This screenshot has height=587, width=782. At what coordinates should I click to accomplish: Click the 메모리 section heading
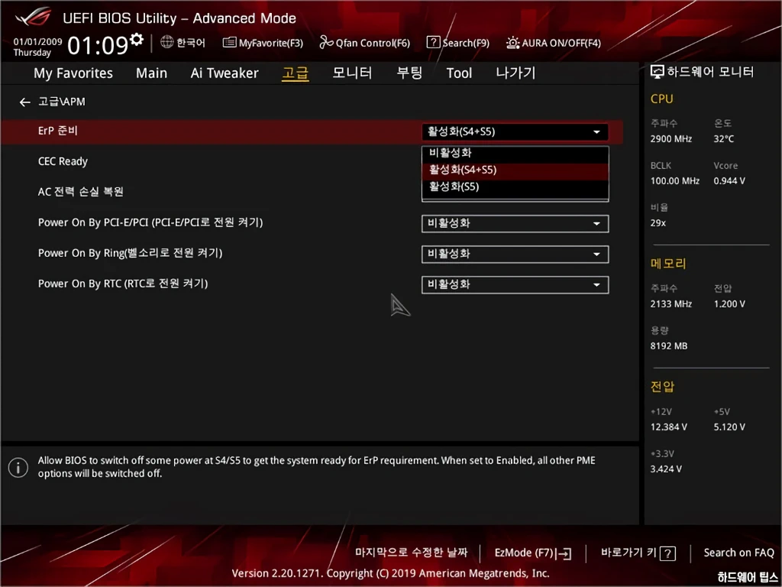tap(668, 264)
